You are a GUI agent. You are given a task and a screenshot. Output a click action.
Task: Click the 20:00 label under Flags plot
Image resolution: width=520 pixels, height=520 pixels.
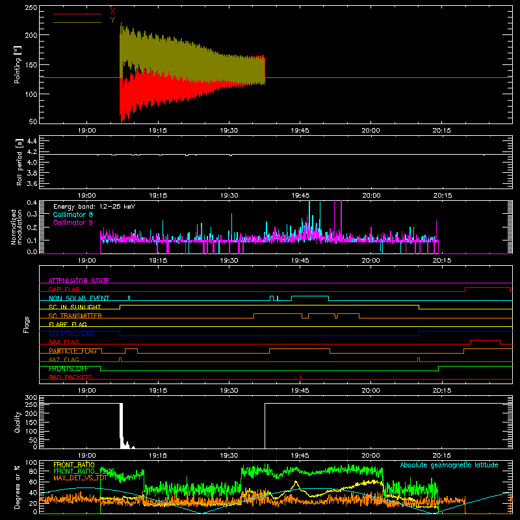click(x=370, y=391)
